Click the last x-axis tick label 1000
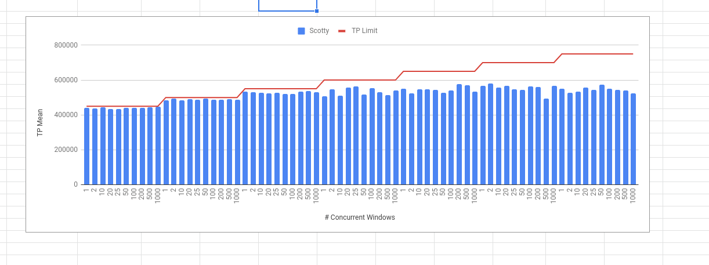This screenshot has height=265, width=709. click(633, 195)
